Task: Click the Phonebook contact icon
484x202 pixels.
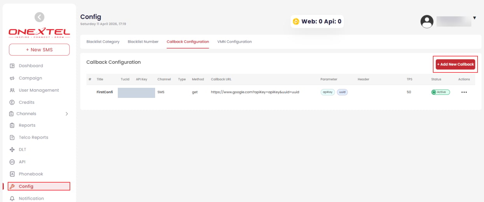Action: click(x=12, y=174)
